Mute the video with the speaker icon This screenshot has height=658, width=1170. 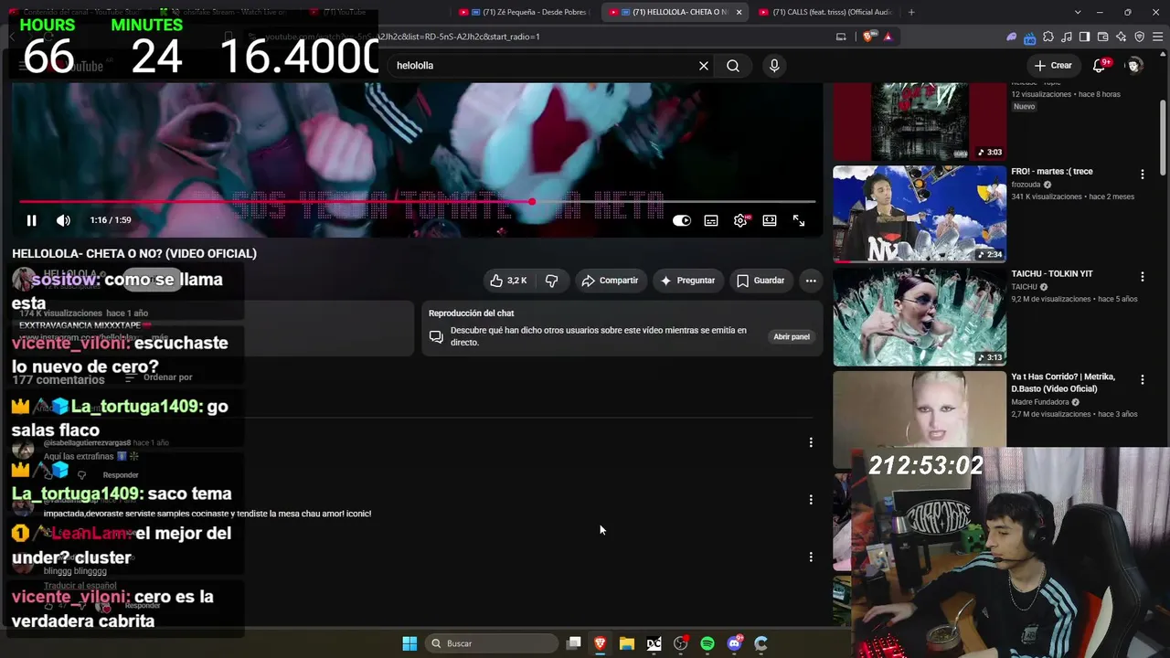pyautogui.click(x=63, y=220)
